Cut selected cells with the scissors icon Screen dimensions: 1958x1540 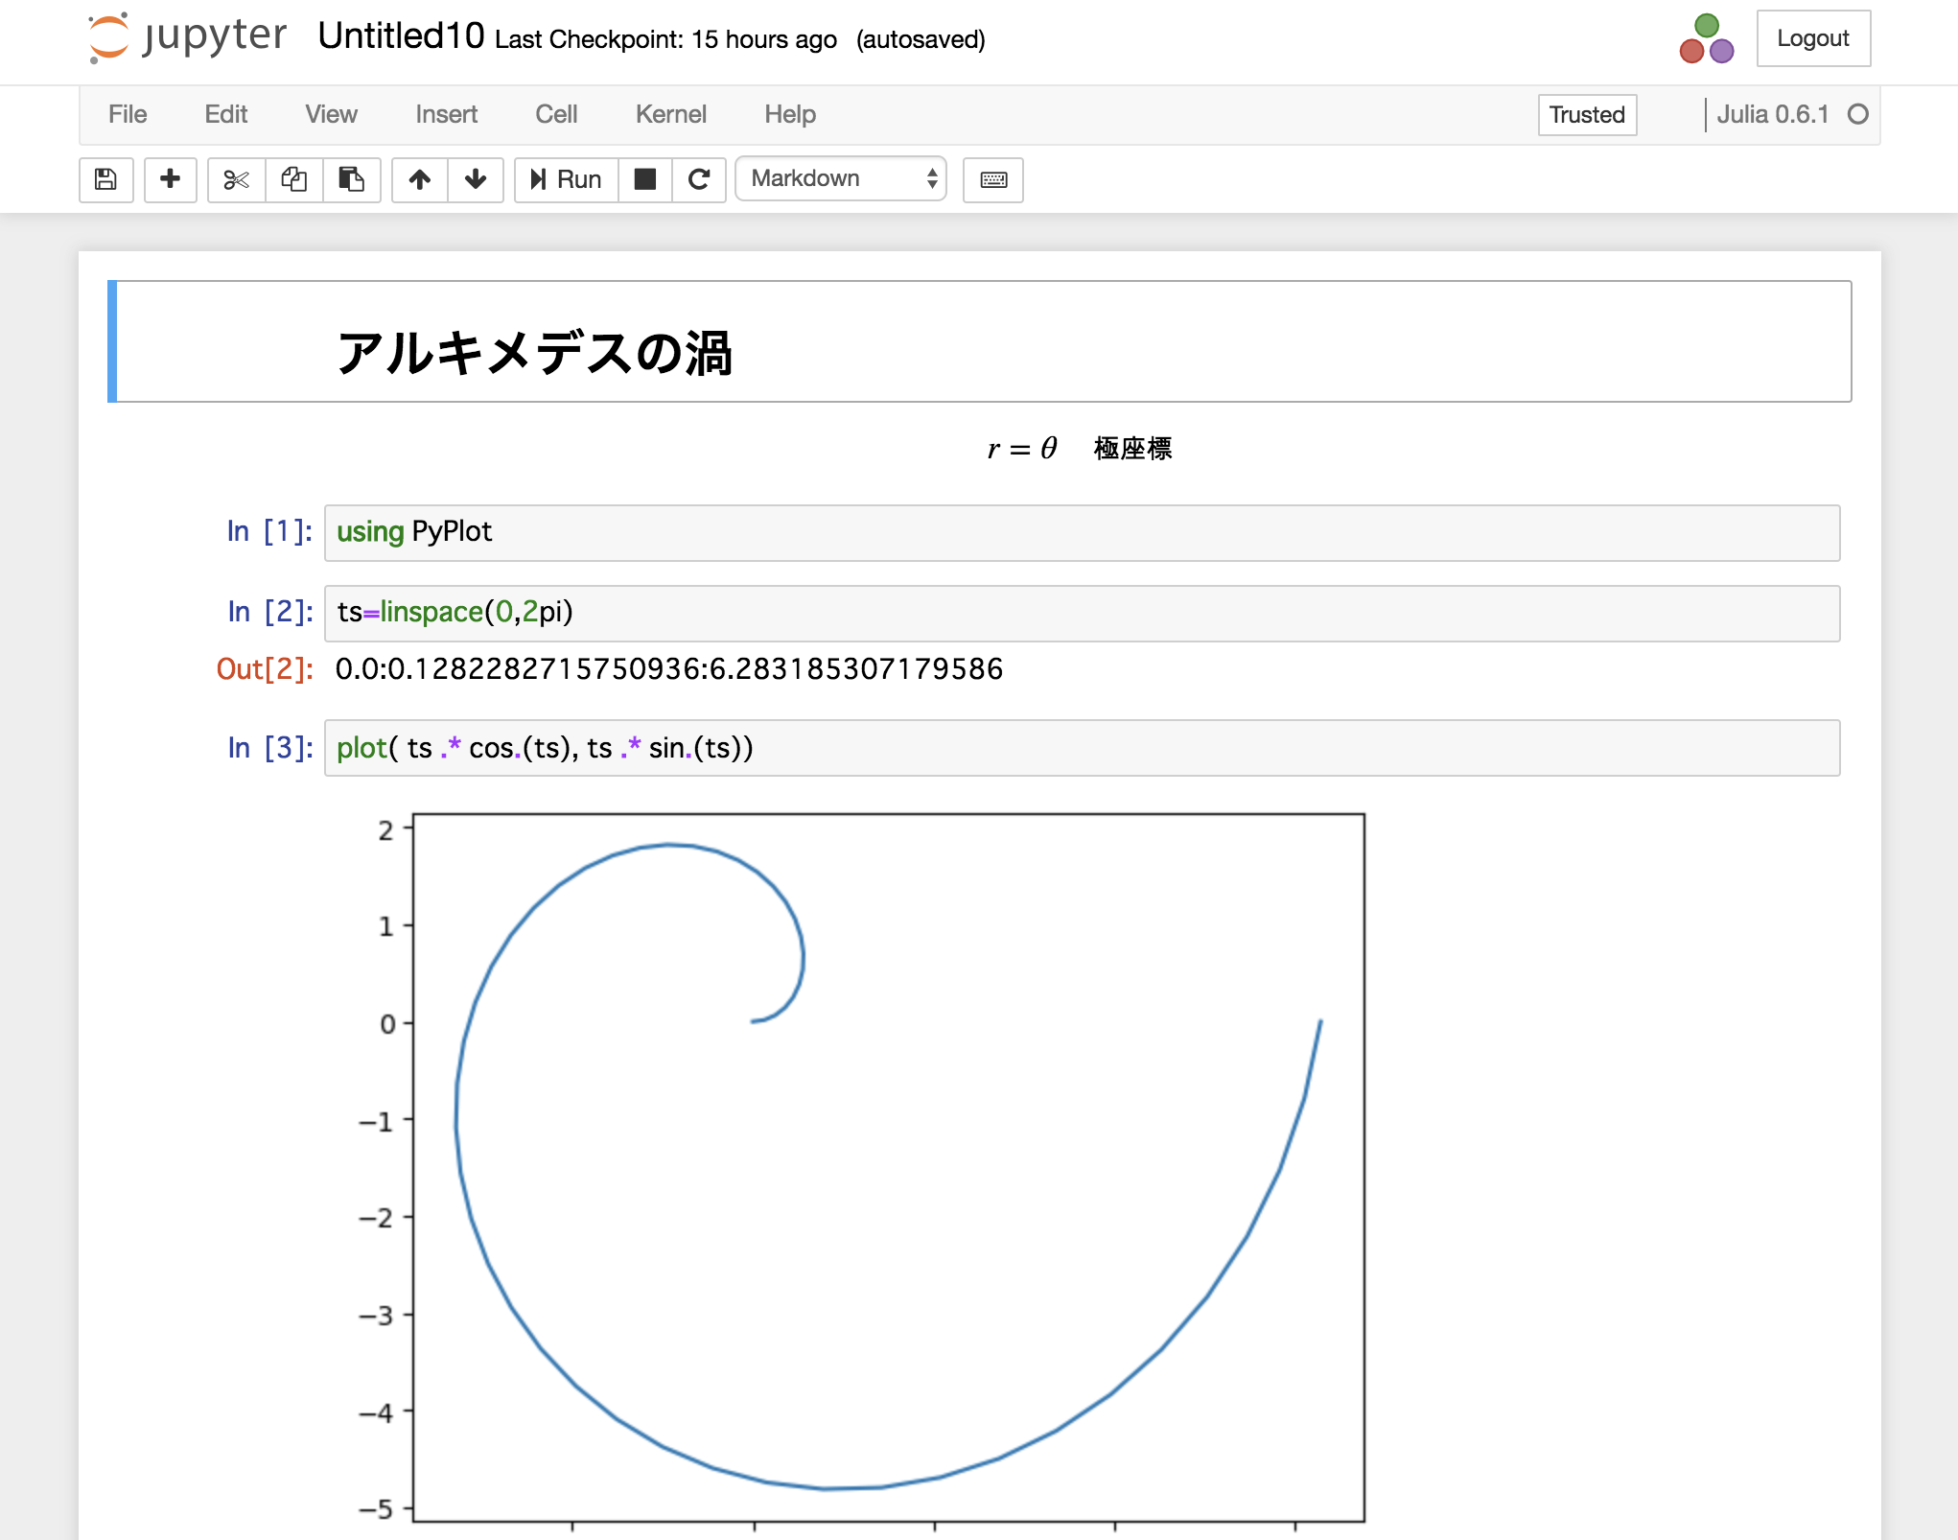point(236,179)
